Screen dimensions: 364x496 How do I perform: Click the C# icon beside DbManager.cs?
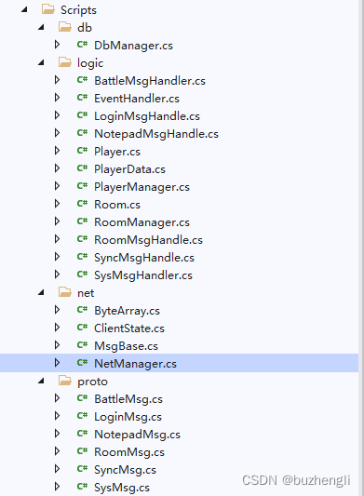[82, 45]
